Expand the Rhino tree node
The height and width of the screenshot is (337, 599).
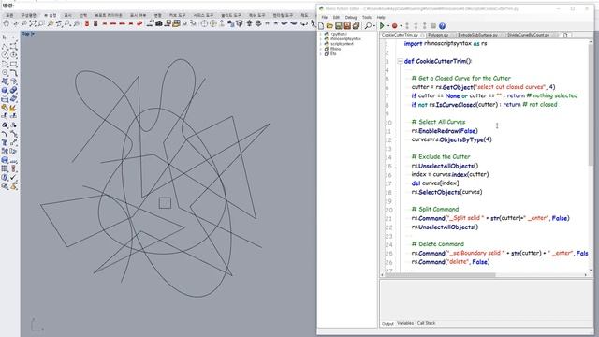pos(320,49)
